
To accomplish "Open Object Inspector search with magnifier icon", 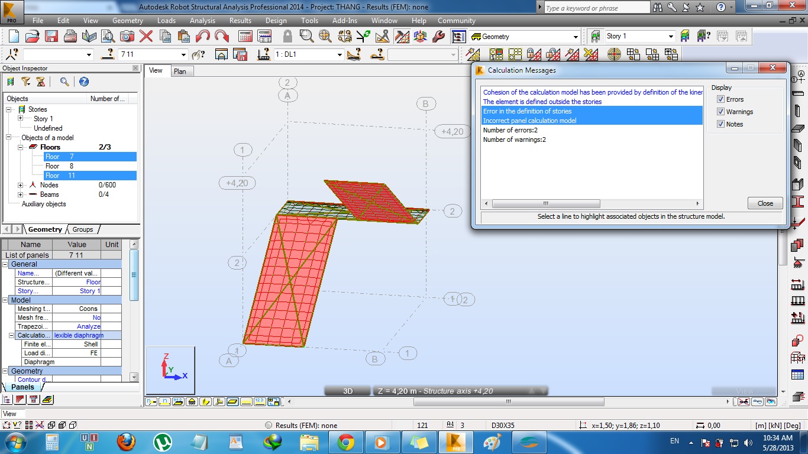I will point(64,81).
